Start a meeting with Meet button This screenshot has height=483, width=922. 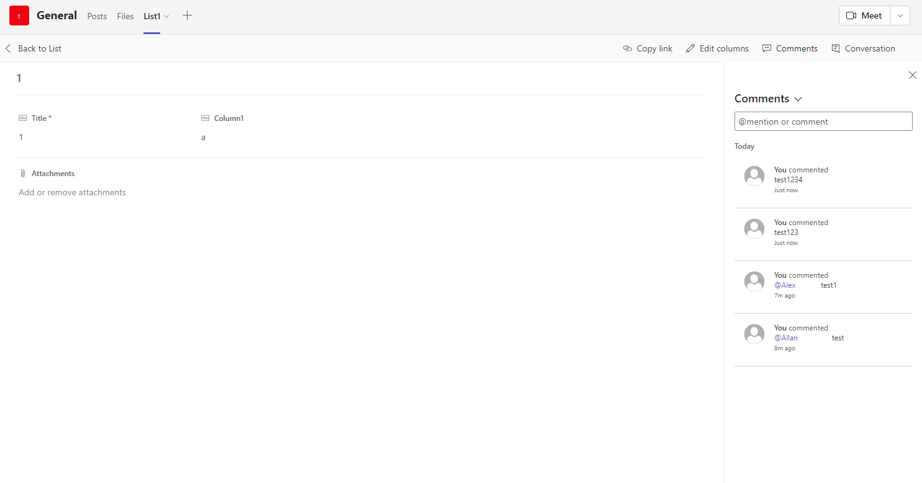point(864,16)
